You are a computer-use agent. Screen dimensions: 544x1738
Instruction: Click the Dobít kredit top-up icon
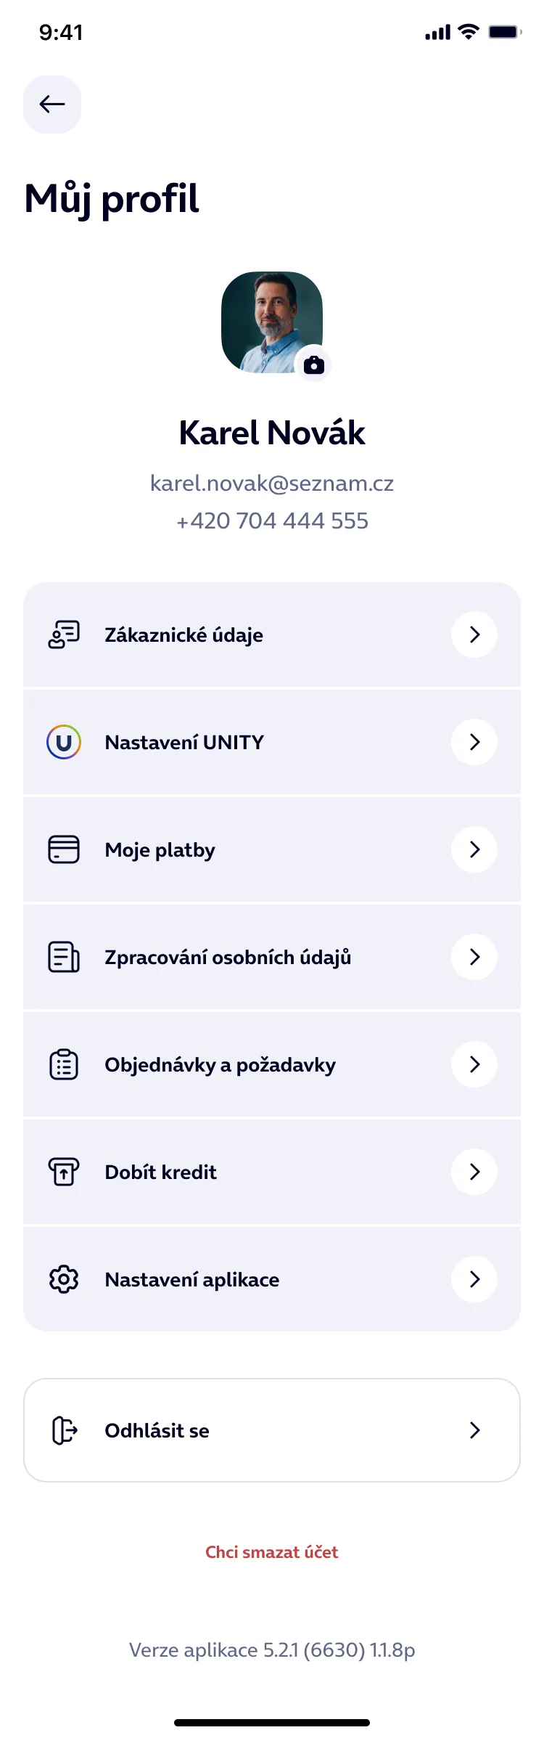(63, 1172)
